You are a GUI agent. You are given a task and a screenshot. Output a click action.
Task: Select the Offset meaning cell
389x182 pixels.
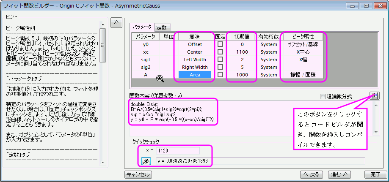coord(195,44)
